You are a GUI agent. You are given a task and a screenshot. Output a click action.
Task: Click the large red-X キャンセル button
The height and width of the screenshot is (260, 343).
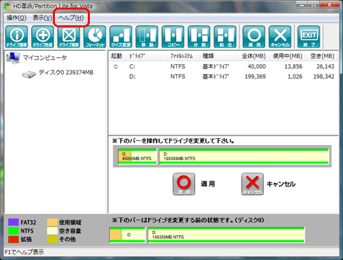[x=252, y=184]
